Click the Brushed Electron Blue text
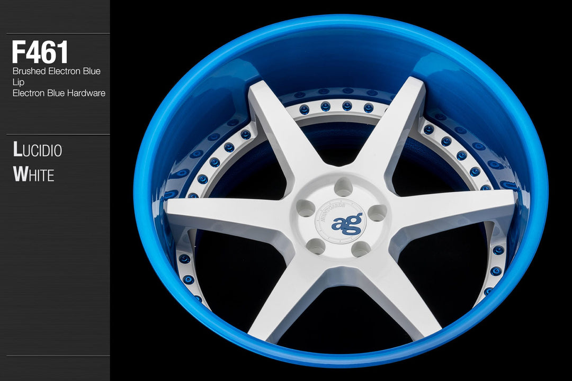This screenshot has height=381, width=572. [56, 71]
